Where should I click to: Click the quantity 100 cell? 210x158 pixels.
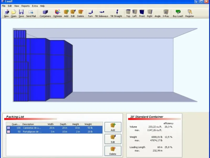[18, 128]
